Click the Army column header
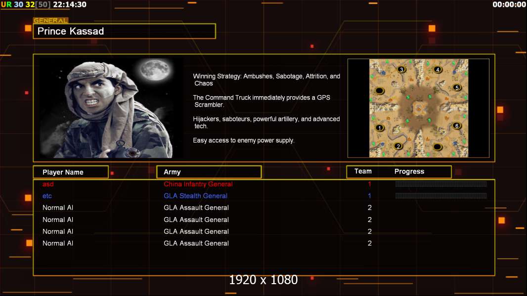The height and width of the screenshot is (296, 527). 209,172
